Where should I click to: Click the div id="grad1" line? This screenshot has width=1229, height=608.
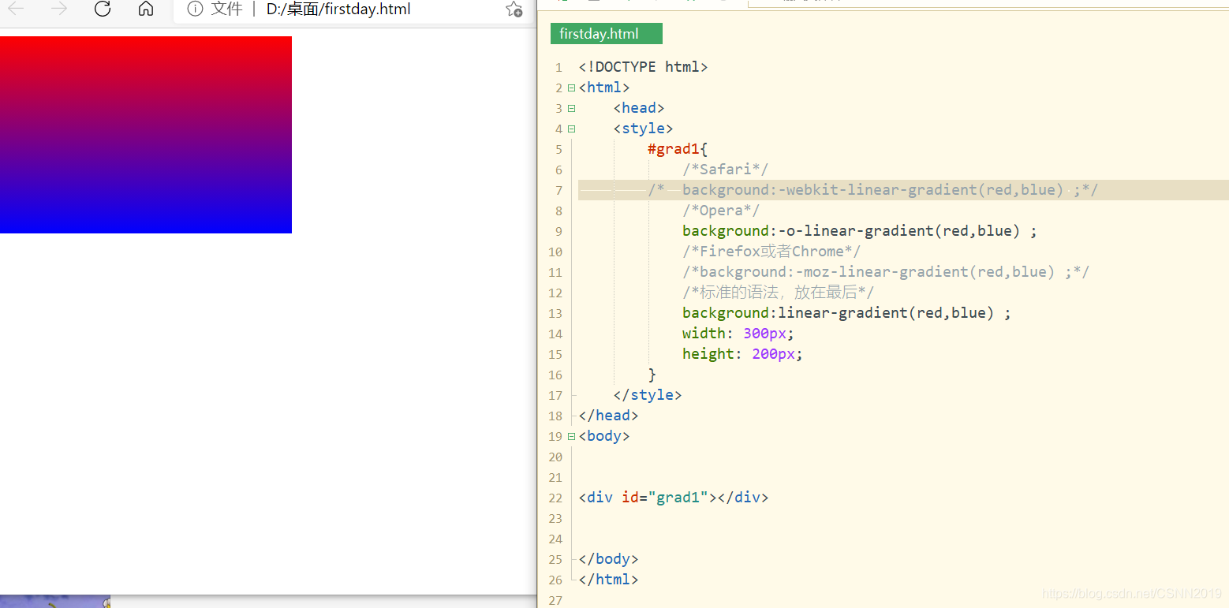coord(673,498)
